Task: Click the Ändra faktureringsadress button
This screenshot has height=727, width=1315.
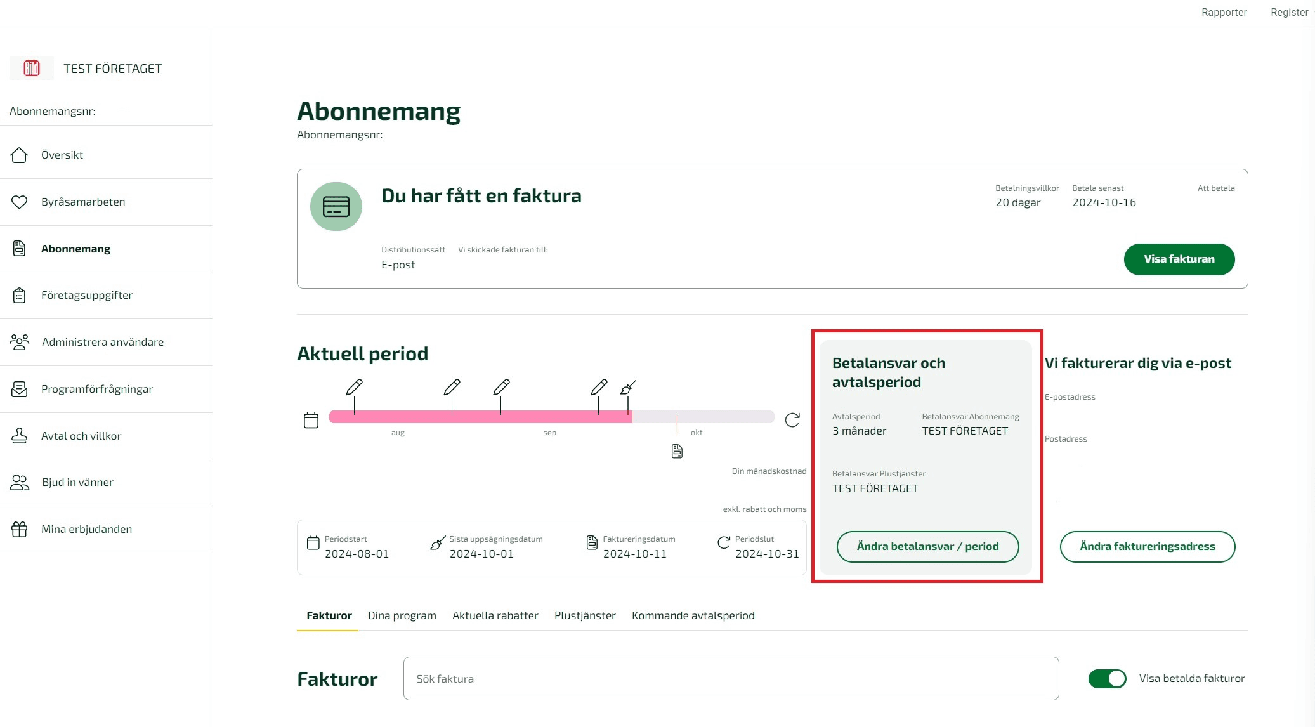Action: [1148, 547]
